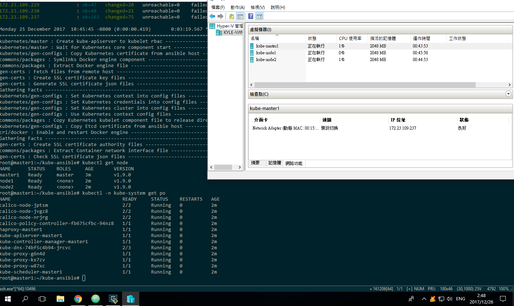Click the VM list scroll right arrow
This screenshot has width=514, height=306.
[x=510, y=85]
